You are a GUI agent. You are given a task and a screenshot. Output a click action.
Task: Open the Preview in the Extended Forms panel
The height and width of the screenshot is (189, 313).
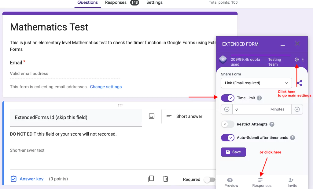coord(231,182)
